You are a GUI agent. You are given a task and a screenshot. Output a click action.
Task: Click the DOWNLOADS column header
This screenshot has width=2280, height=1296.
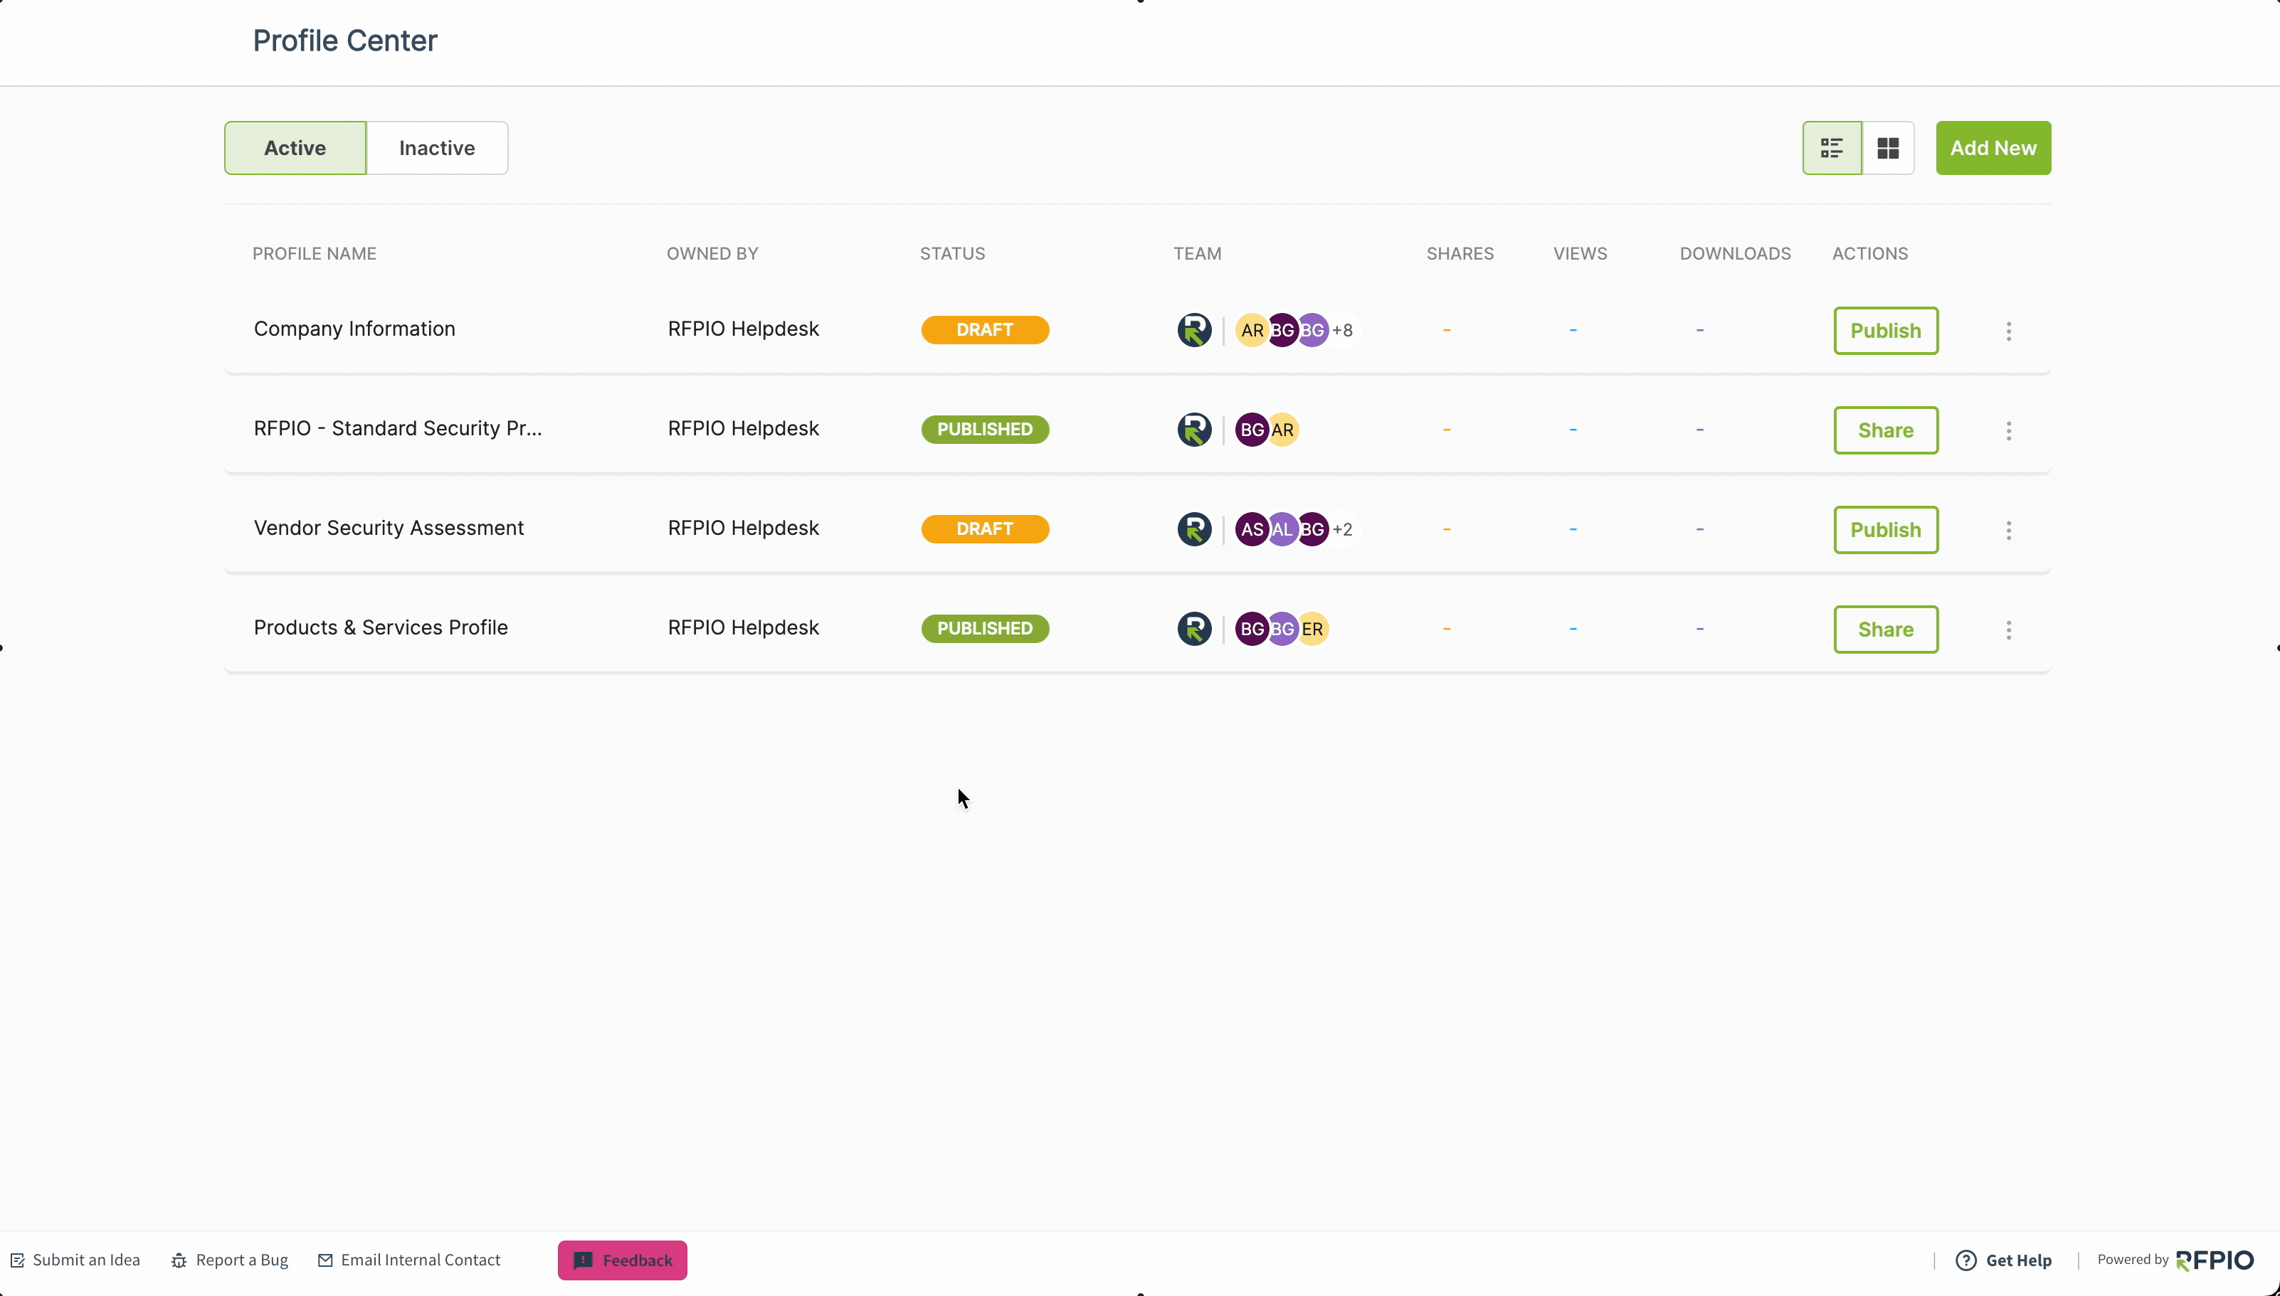[1735, 254]
